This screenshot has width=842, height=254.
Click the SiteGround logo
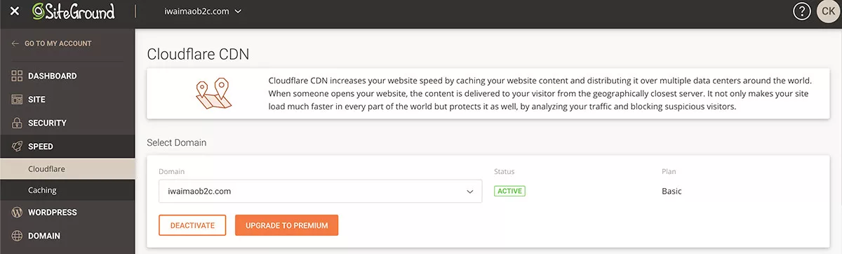(73, 11)
